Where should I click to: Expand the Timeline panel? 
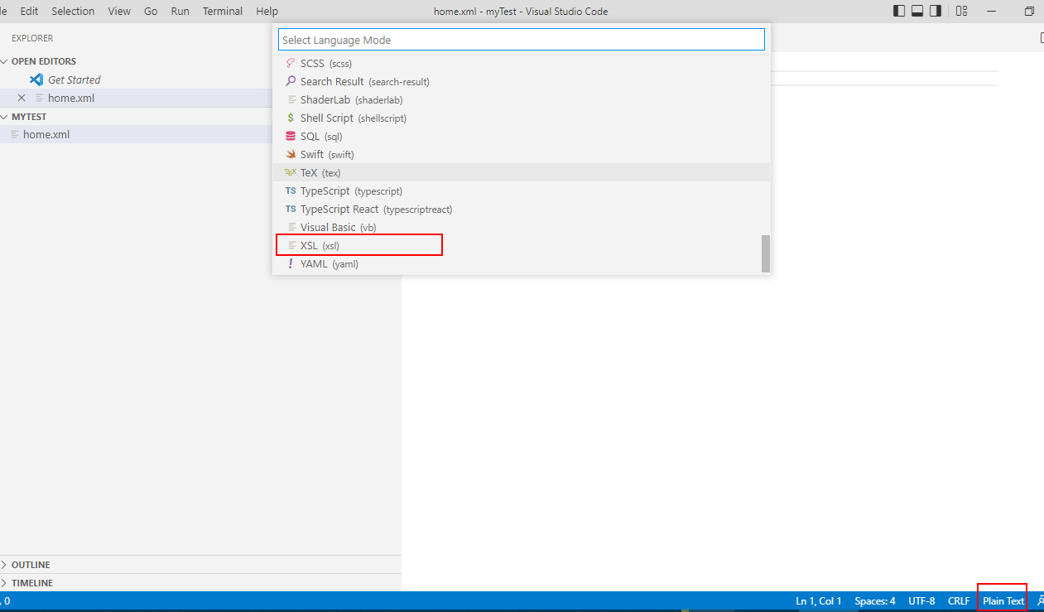pyautogui.click(x=31, y=583)
